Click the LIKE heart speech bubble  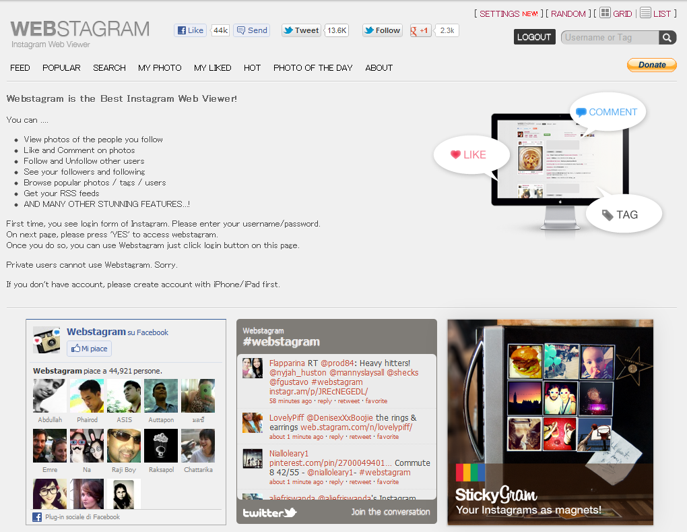point(471,155)
